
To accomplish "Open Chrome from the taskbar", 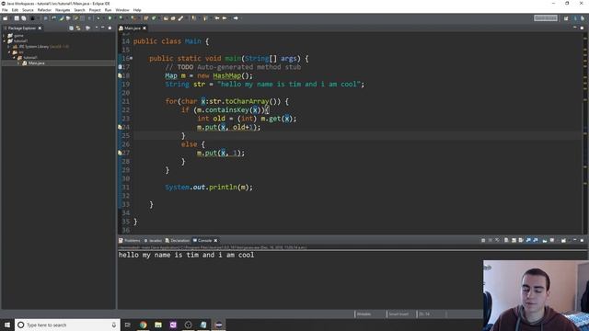I will [144, 325].
